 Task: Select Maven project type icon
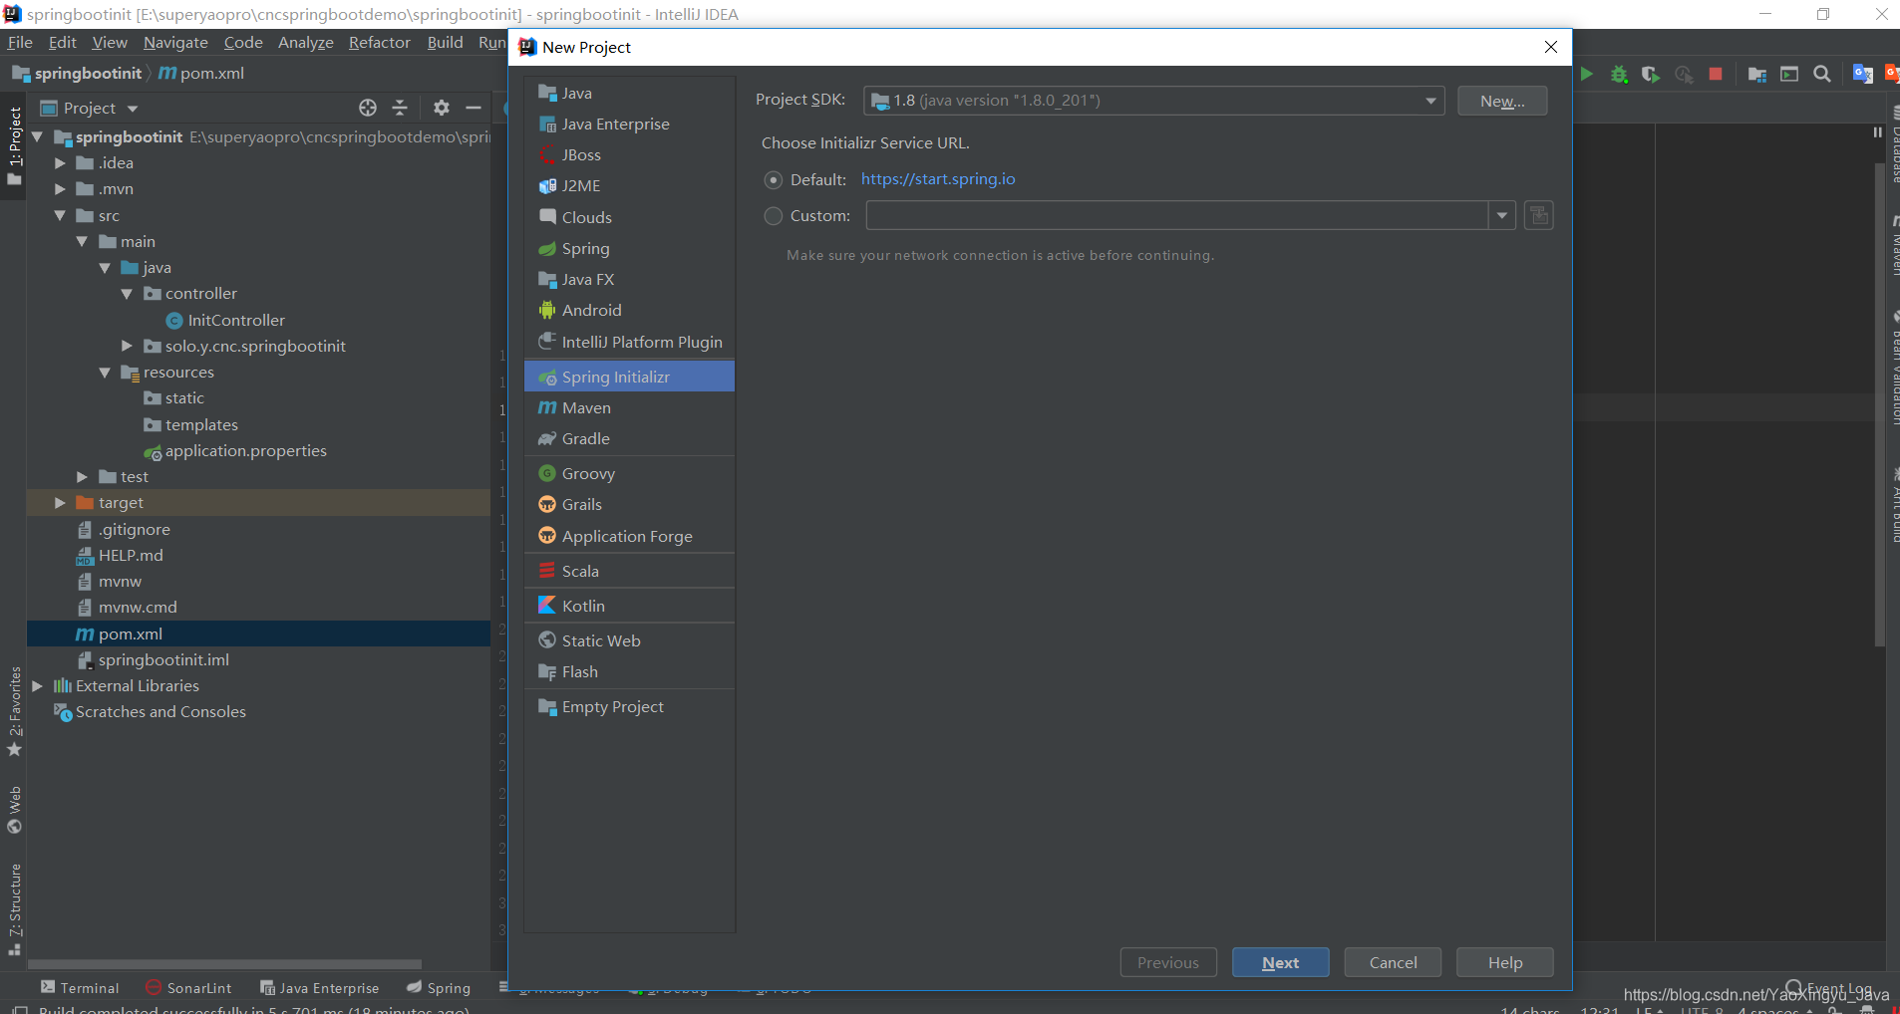[547, 407]
